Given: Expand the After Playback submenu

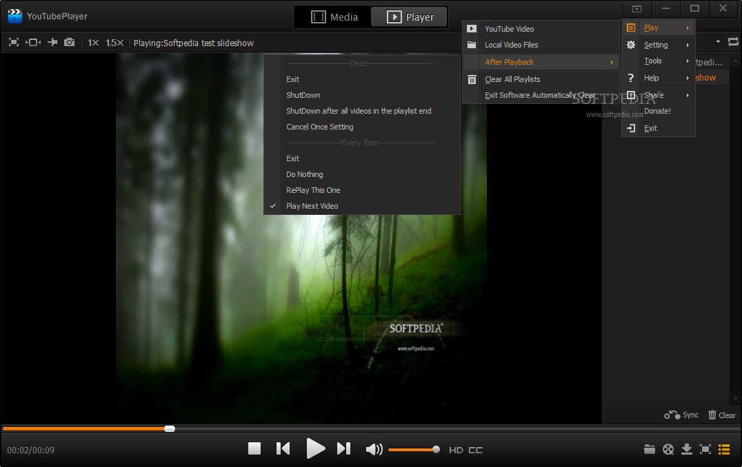Looking at the screenshot, I should point(541,62).
